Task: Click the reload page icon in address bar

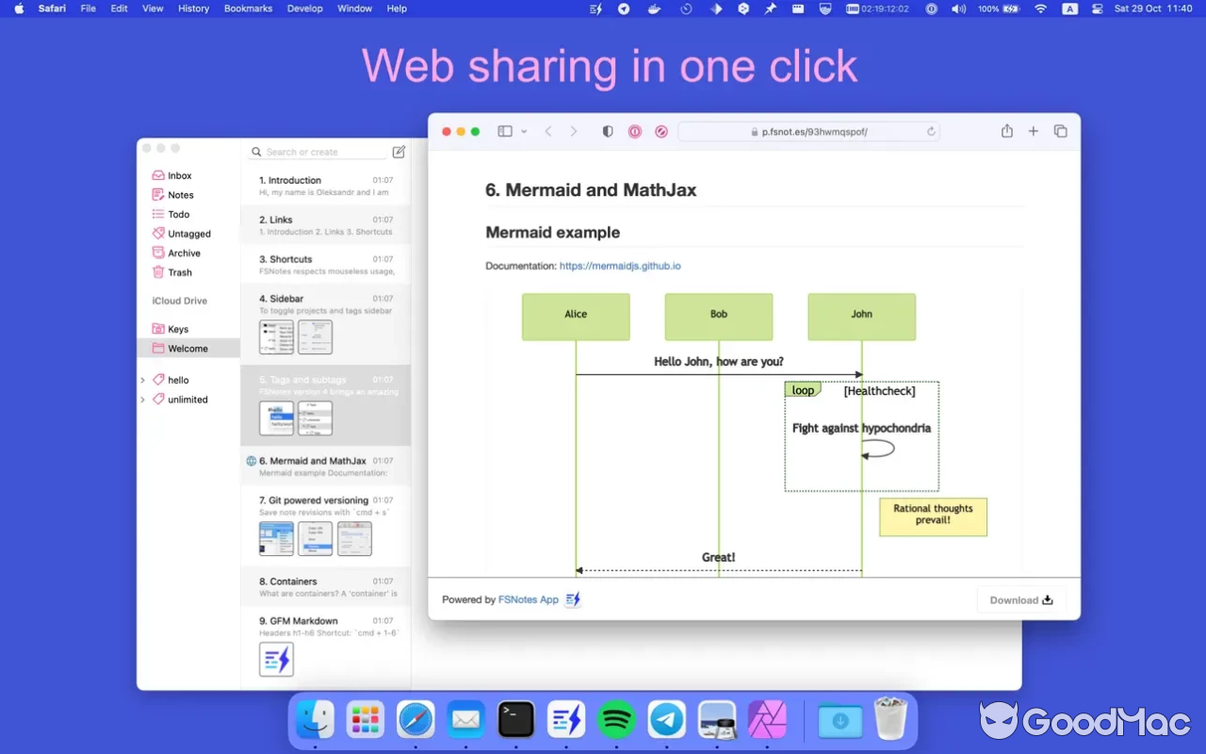Action: pos(931,132)
